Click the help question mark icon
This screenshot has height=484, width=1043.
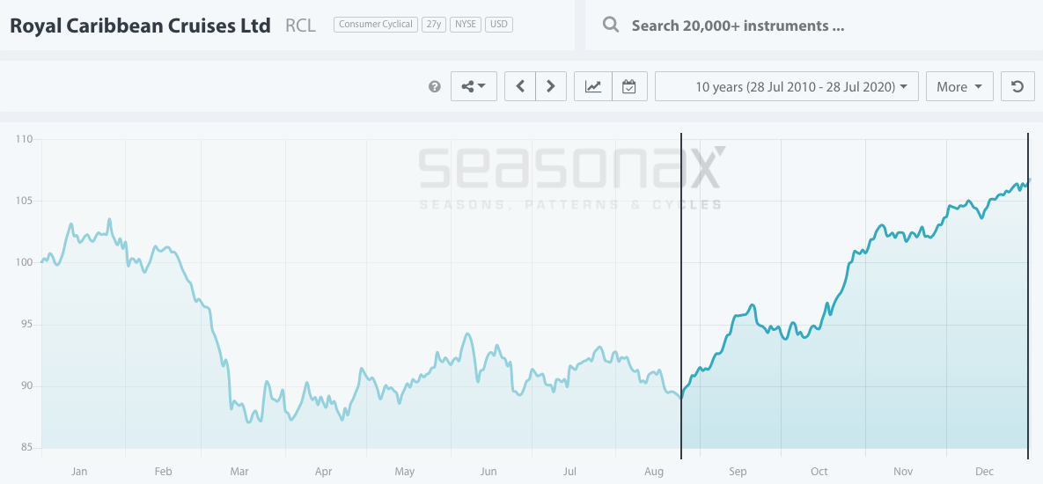point(434,87)
